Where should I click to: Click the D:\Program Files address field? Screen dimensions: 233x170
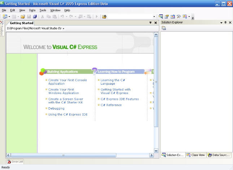34,28
